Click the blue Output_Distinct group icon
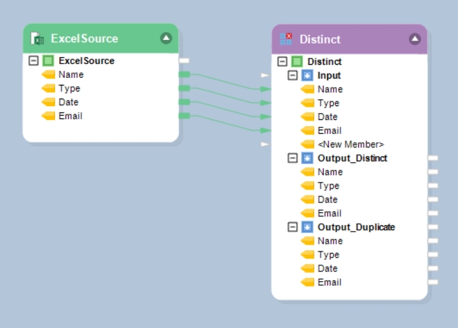Image resolution: width=458 pixels, height=328 pixels. [x=307, y=158]
